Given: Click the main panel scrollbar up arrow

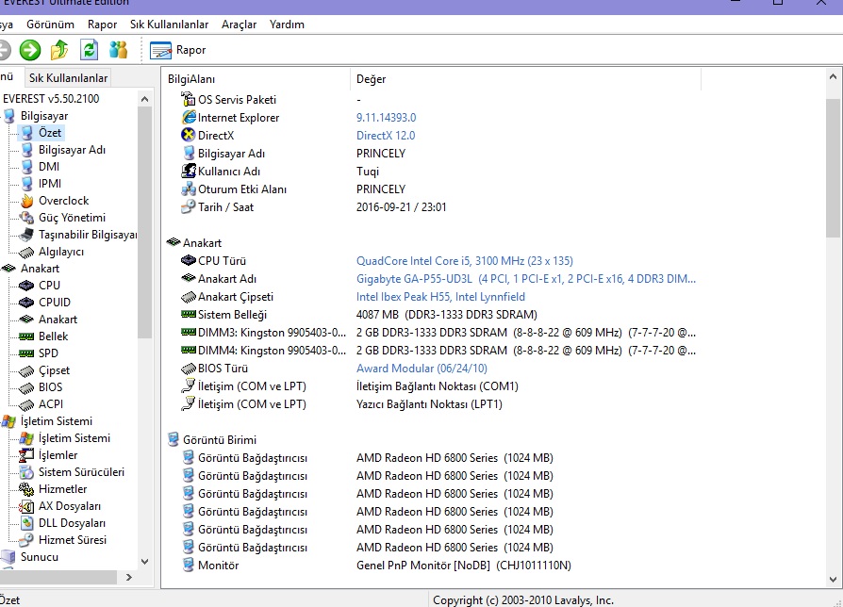Looking at the screenshot, I should (x=833, y=77).
